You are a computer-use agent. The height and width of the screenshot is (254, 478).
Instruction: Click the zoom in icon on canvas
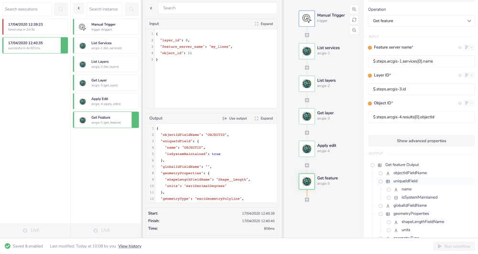pyautogui.click(x=354, y=10)
